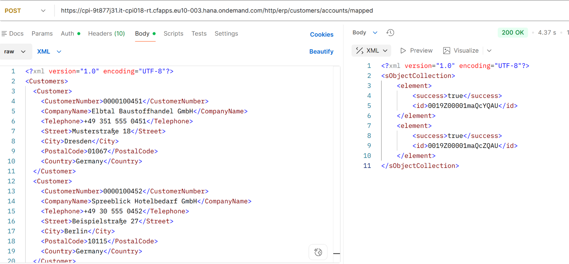Click the CustomerNumber 0000100451 value
The width and height of the screenshot is (569, 264).
(x=123, y=101)
